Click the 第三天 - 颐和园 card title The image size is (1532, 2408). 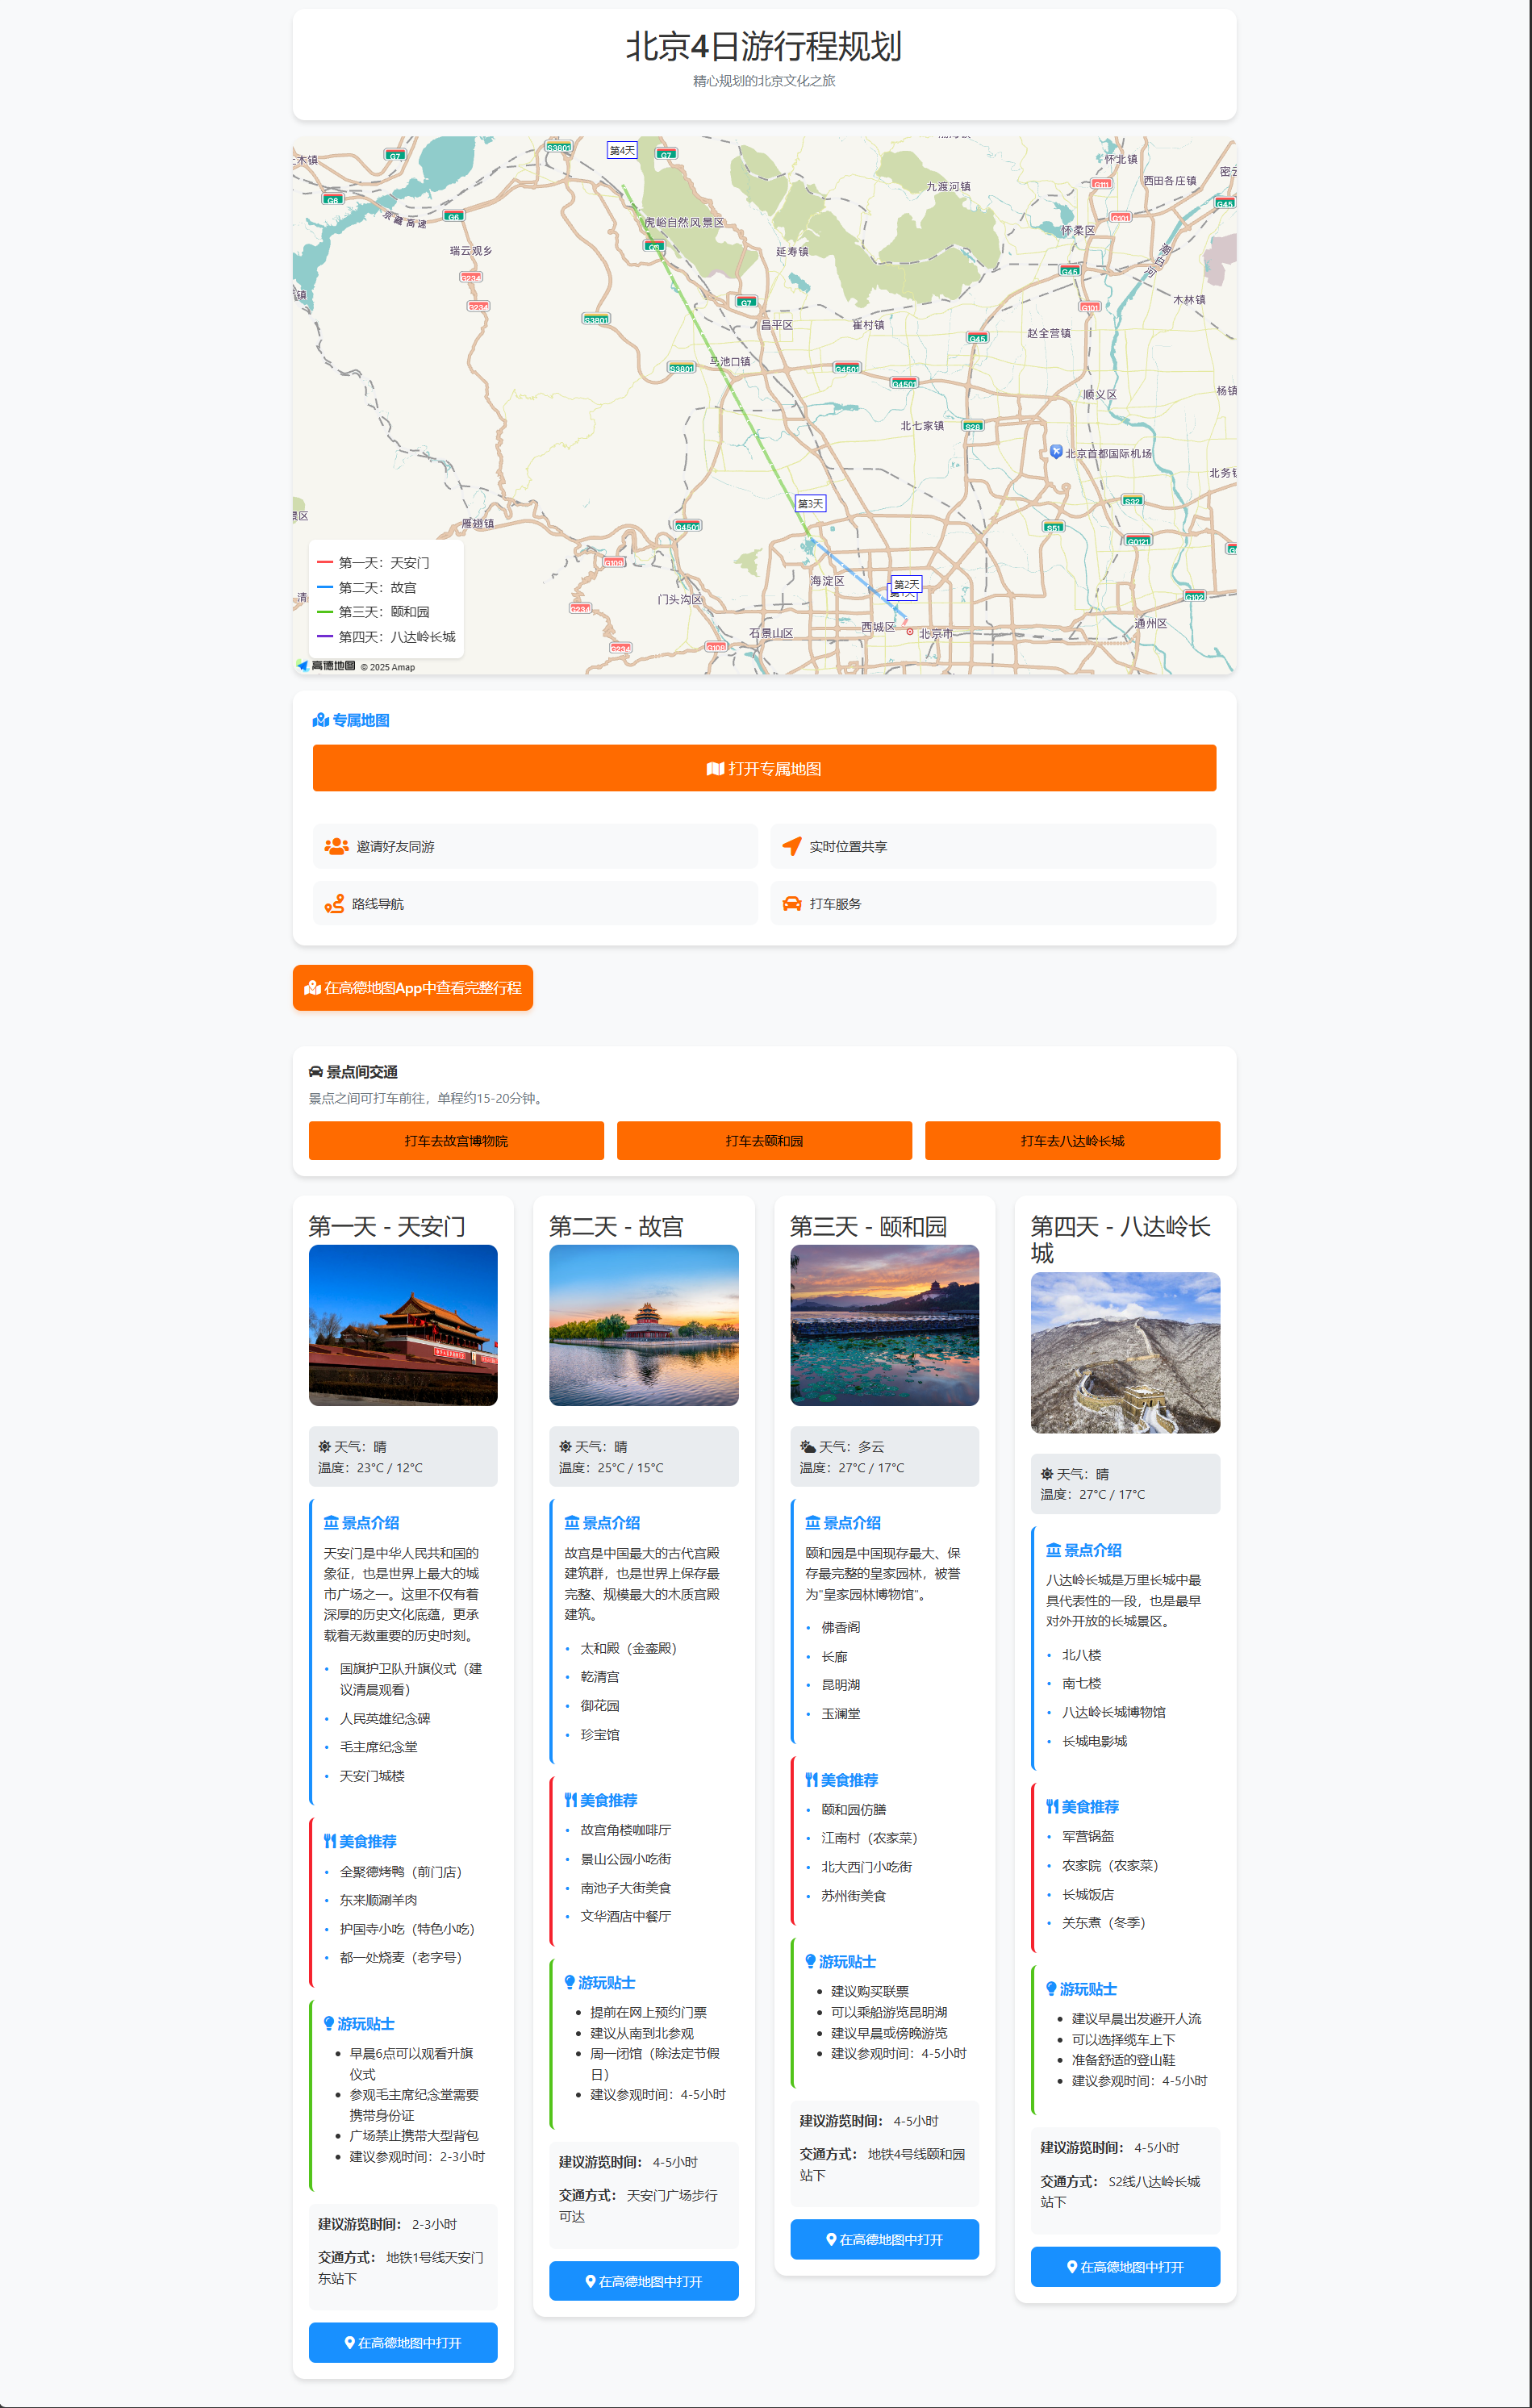(868, 1227)
